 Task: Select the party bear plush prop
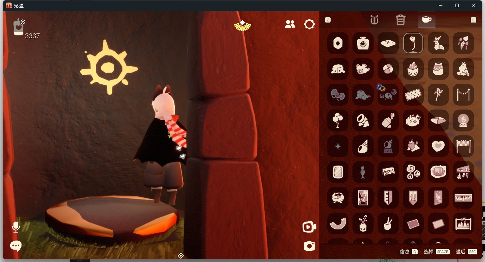pos(413,146)
